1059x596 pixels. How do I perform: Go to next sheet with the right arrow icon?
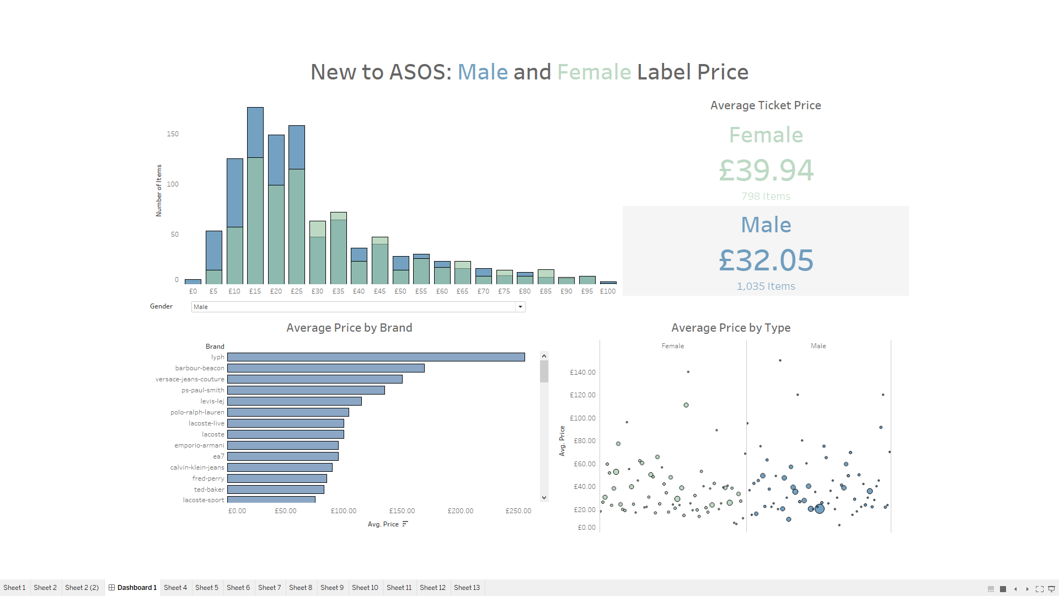click(x=1028, y=589)
